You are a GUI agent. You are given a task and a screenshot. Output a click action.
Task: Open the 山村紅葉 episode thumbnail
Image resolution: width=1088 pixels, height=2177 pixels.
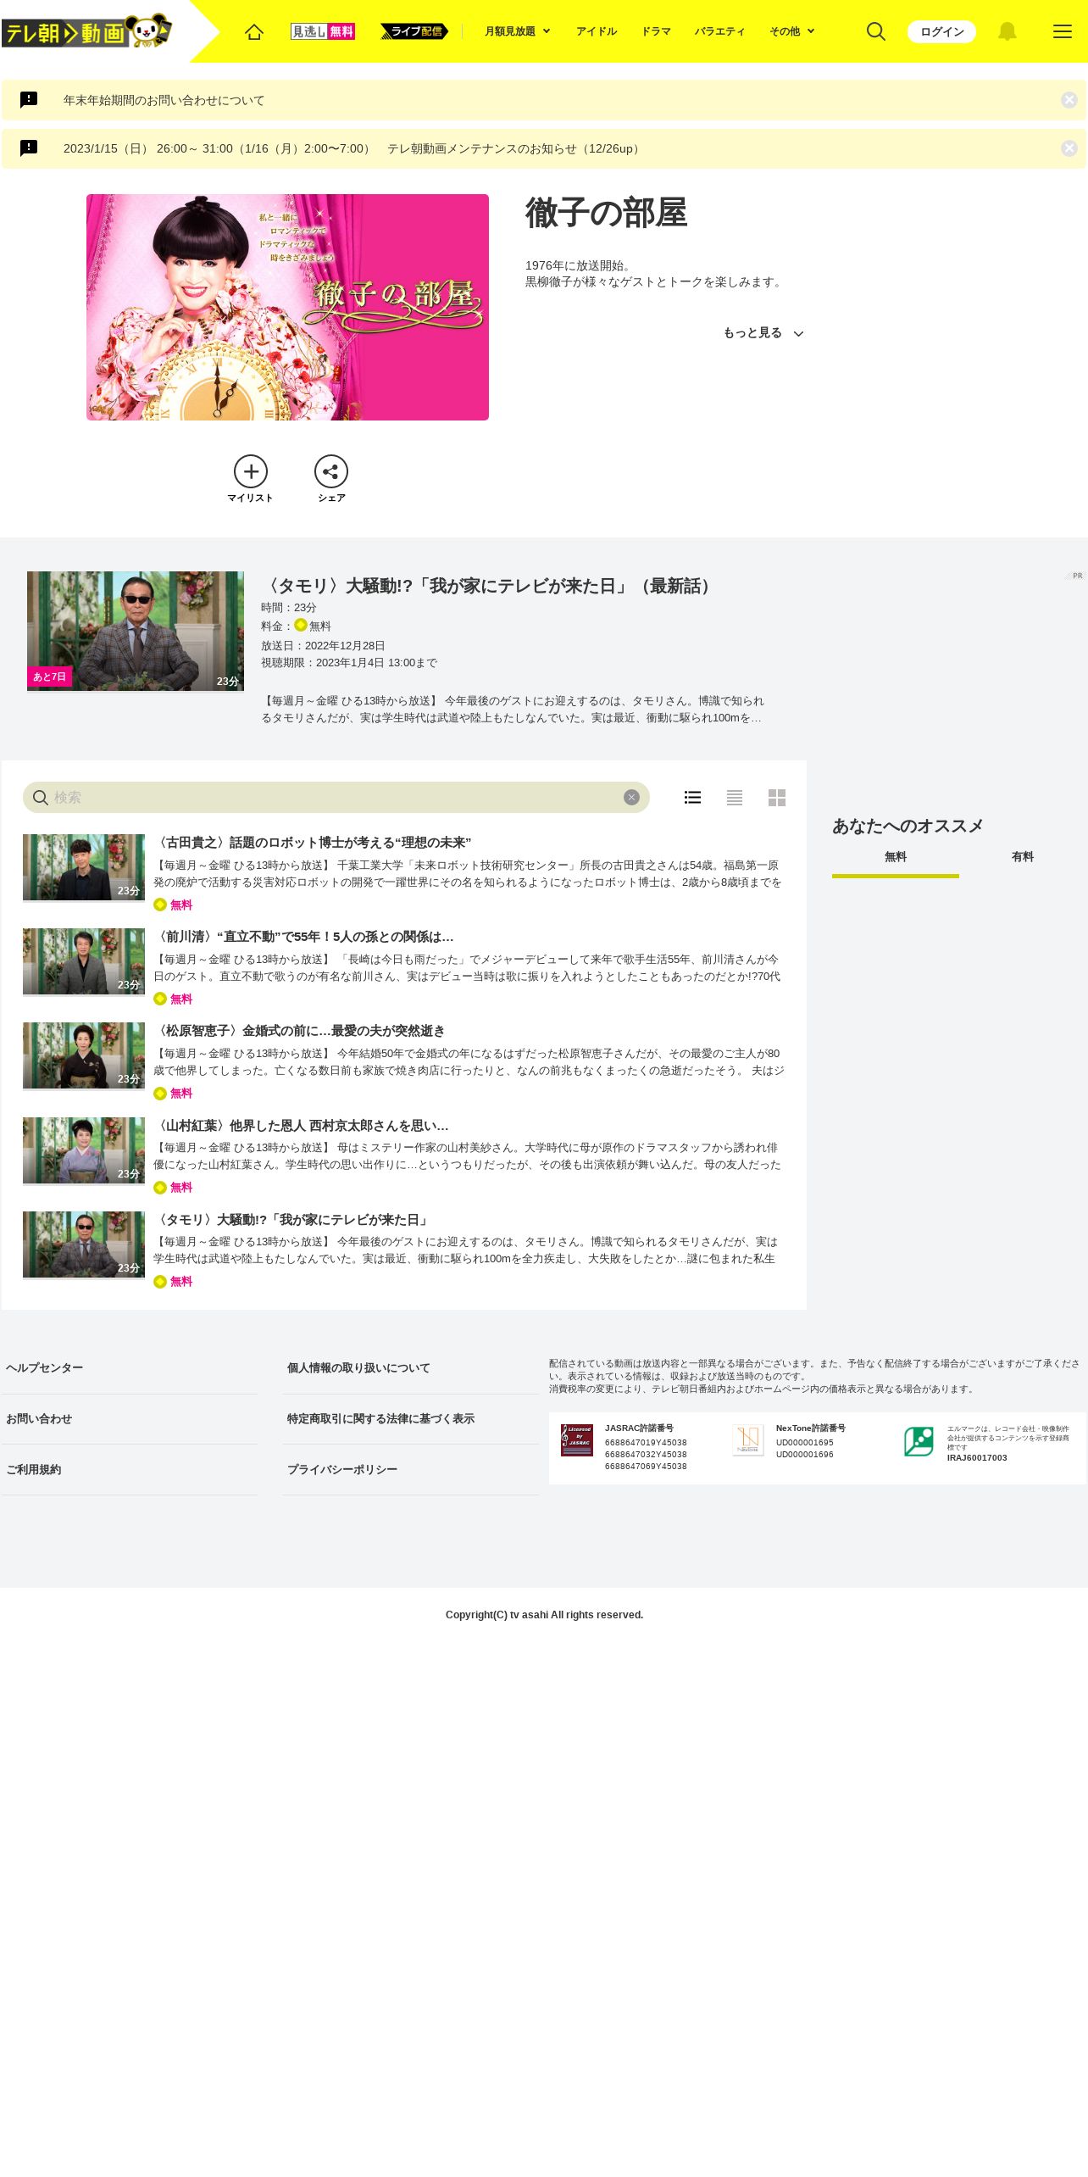84,1150
